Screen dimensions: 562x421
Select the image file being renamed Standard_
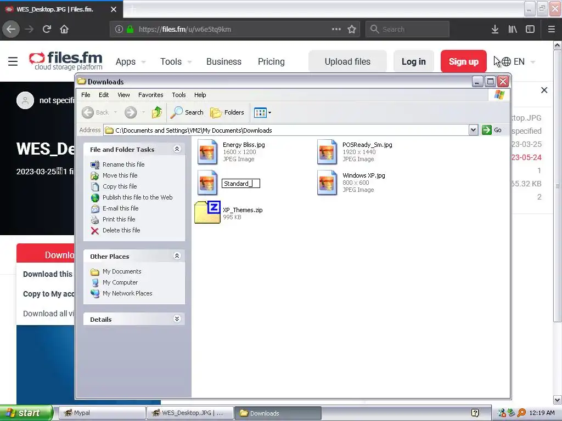(207, 183)
